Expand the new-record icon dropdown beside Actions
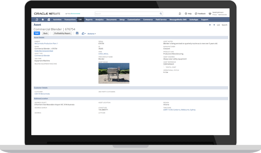 point(84,34)
